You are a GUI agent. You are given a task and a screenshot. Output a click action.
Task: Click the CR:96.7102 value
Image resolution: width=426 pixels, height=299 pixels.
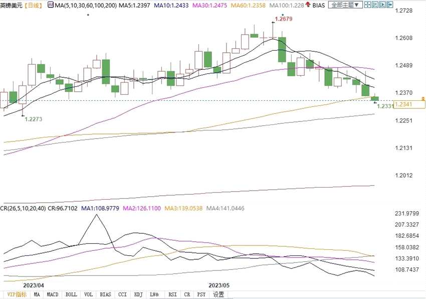tap(63, 208)
